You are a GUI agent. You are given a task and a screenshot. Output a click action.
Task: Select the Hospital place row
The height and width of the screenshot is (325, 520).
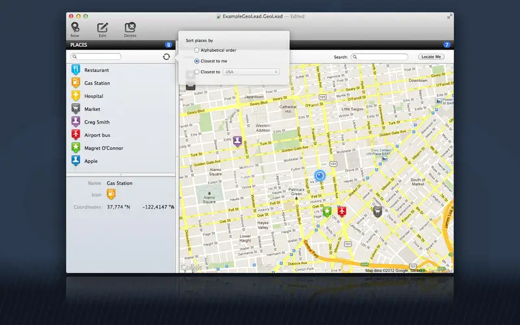point(121,96)
